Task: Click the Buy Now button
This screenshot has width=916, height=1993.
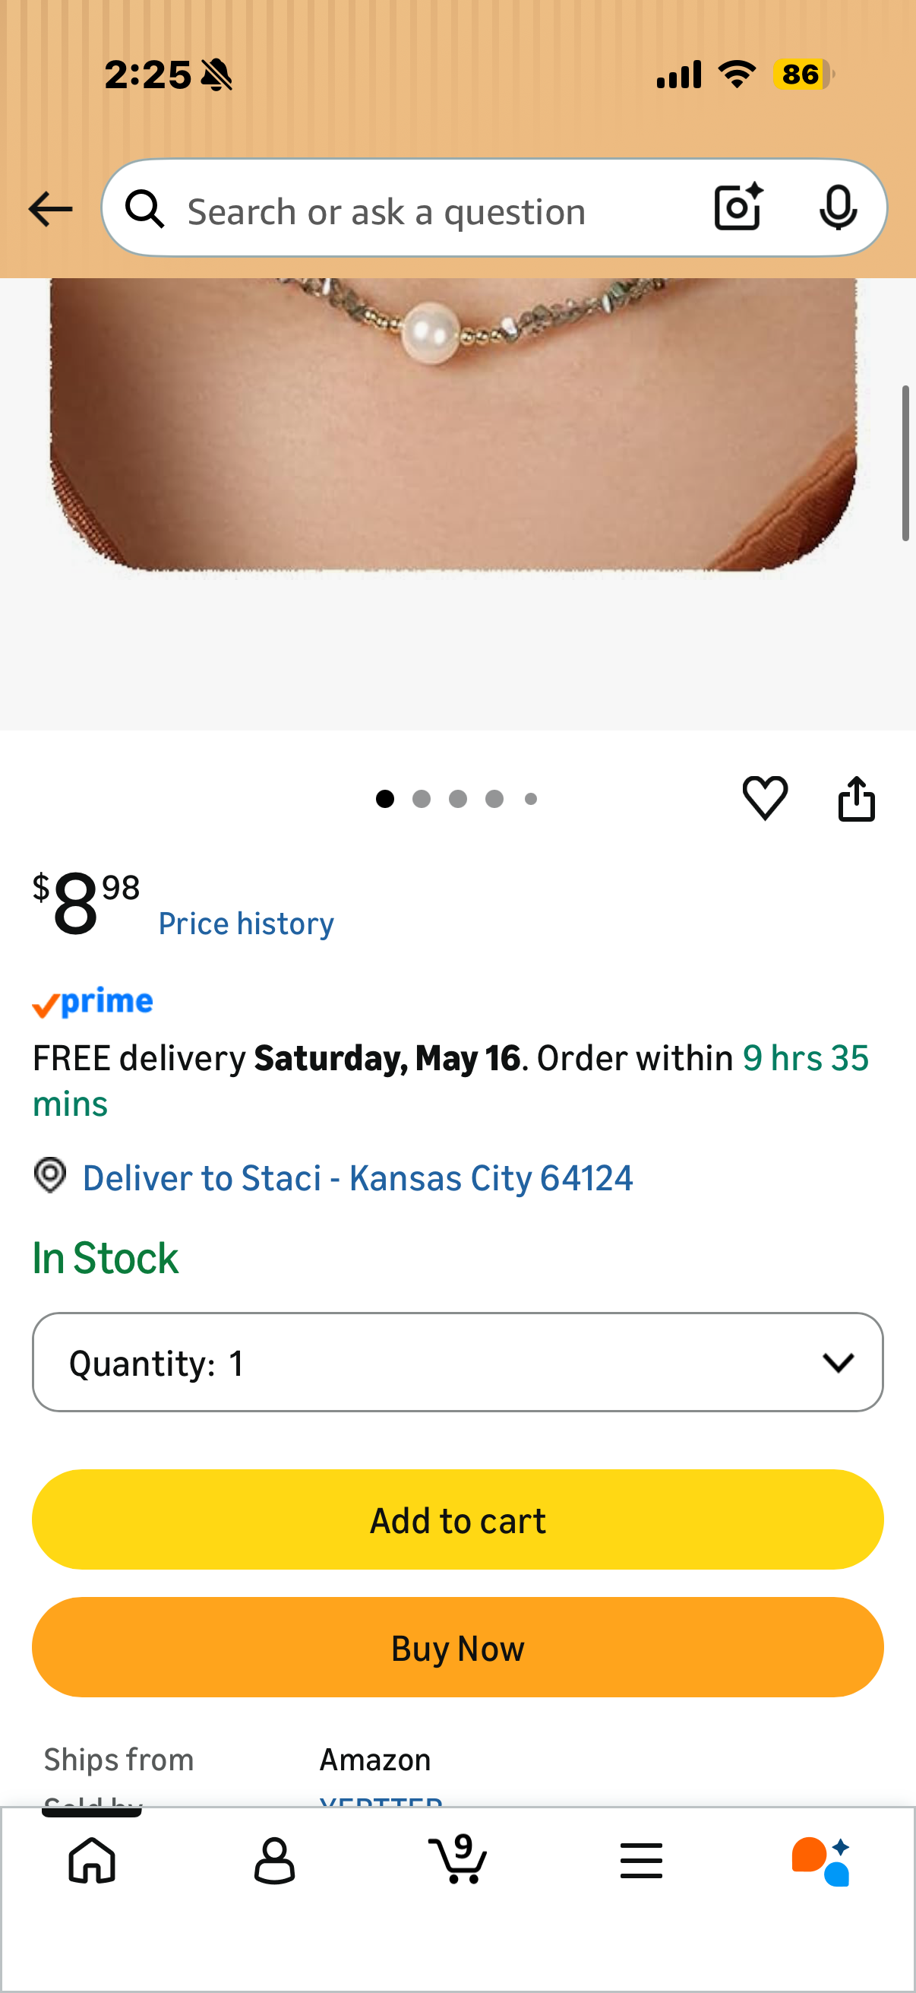Action: pyautogui.click(x=457, y=1647)
